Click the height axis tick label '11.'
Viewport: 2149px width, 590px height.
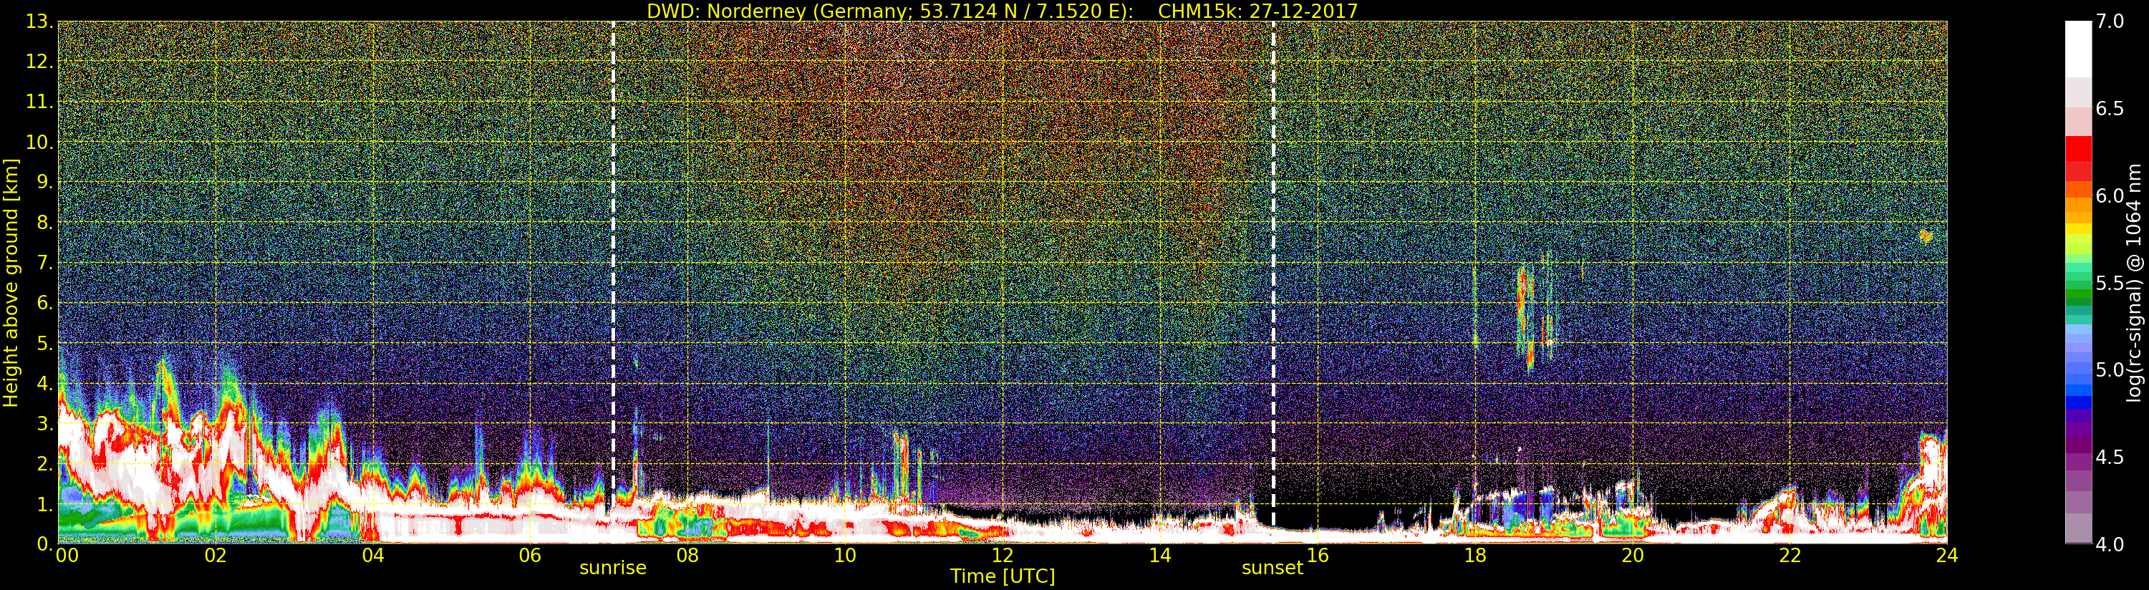40,102
